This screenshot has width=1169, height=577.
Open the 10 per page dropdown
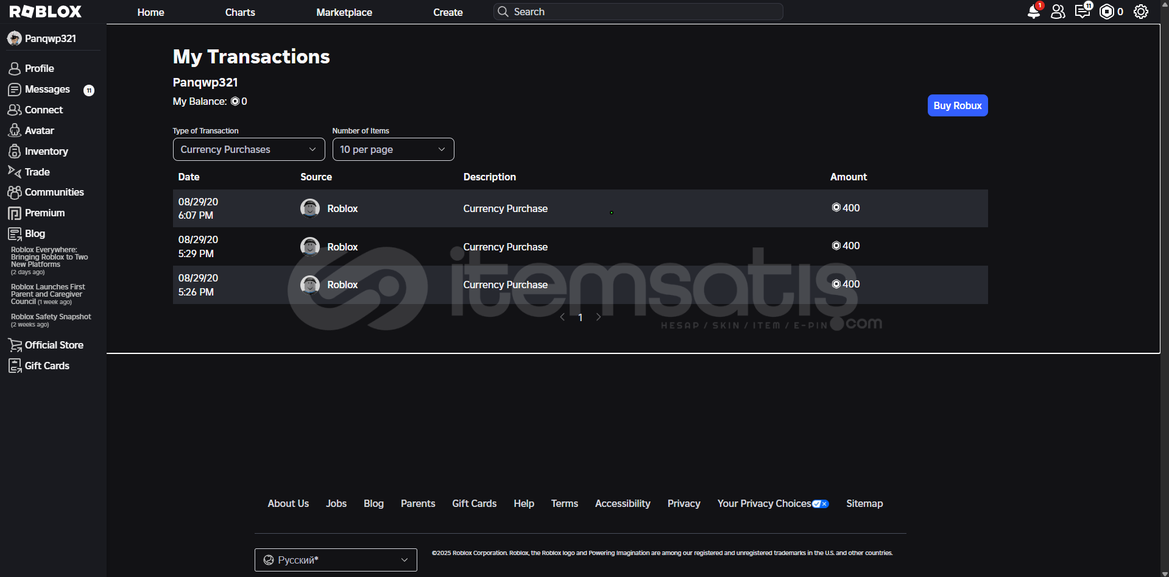(393, 149)
